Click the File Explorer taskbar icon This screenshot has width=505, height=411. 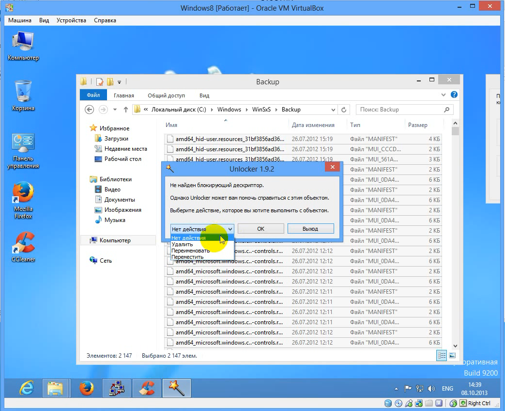(x=55, y=388)
